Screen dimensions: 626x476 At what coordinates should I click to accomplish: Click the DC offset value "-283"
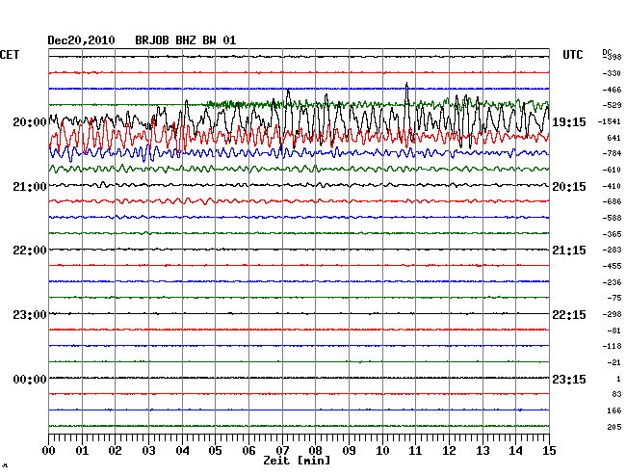pos(612,250)
